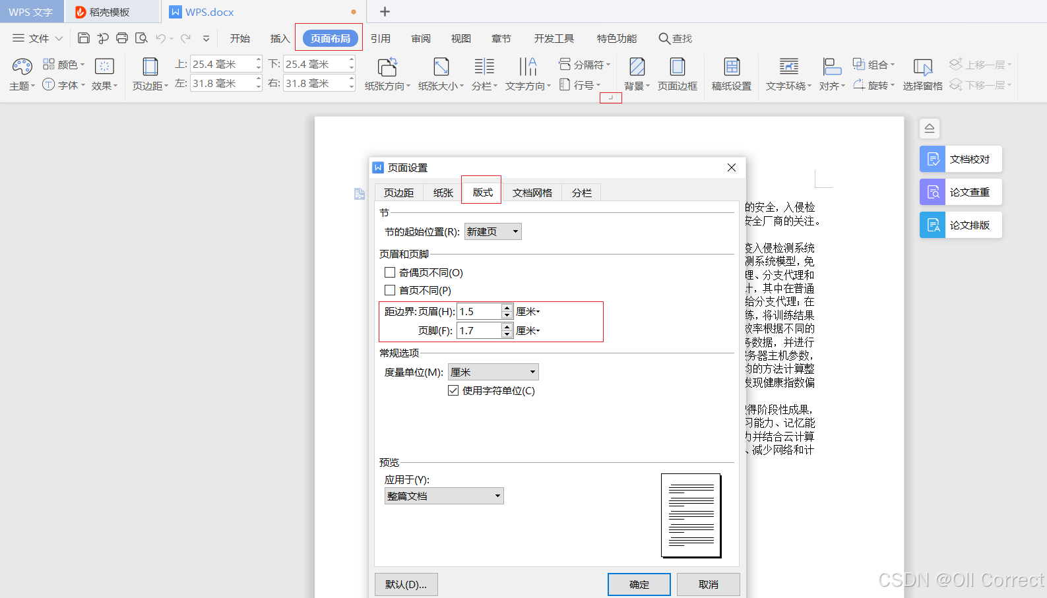The width and height of the screenshot is (1047, 598).
Task: Click the 查找 search button
Action: coord(676,38)
